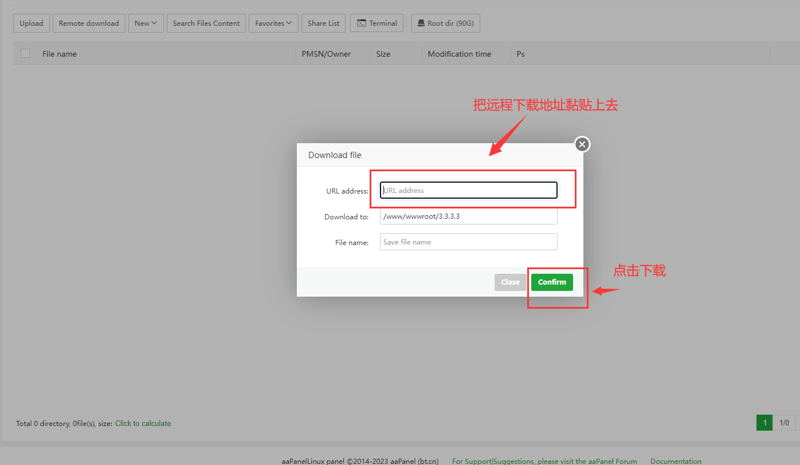Select page 1 in pagination

click(x=764, y=423)
